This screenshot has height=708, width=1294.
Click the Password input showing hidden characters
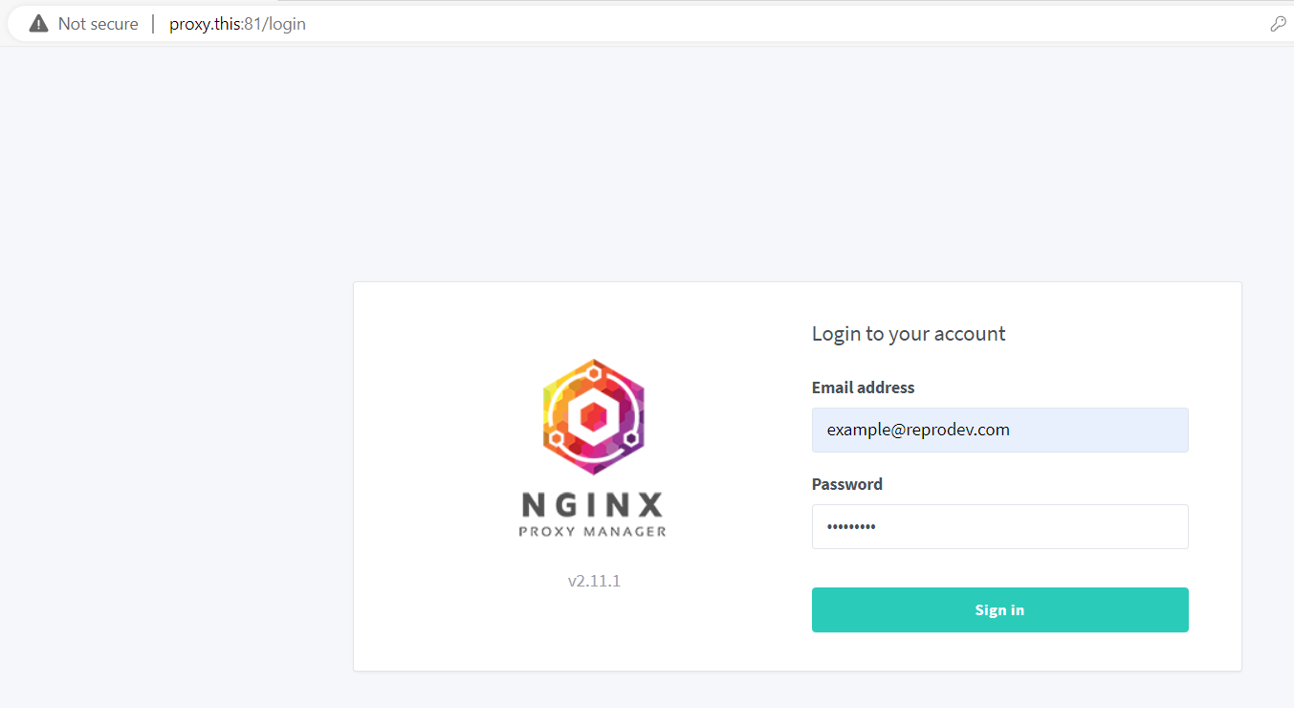pyautogui.click(x=999, y=526)
